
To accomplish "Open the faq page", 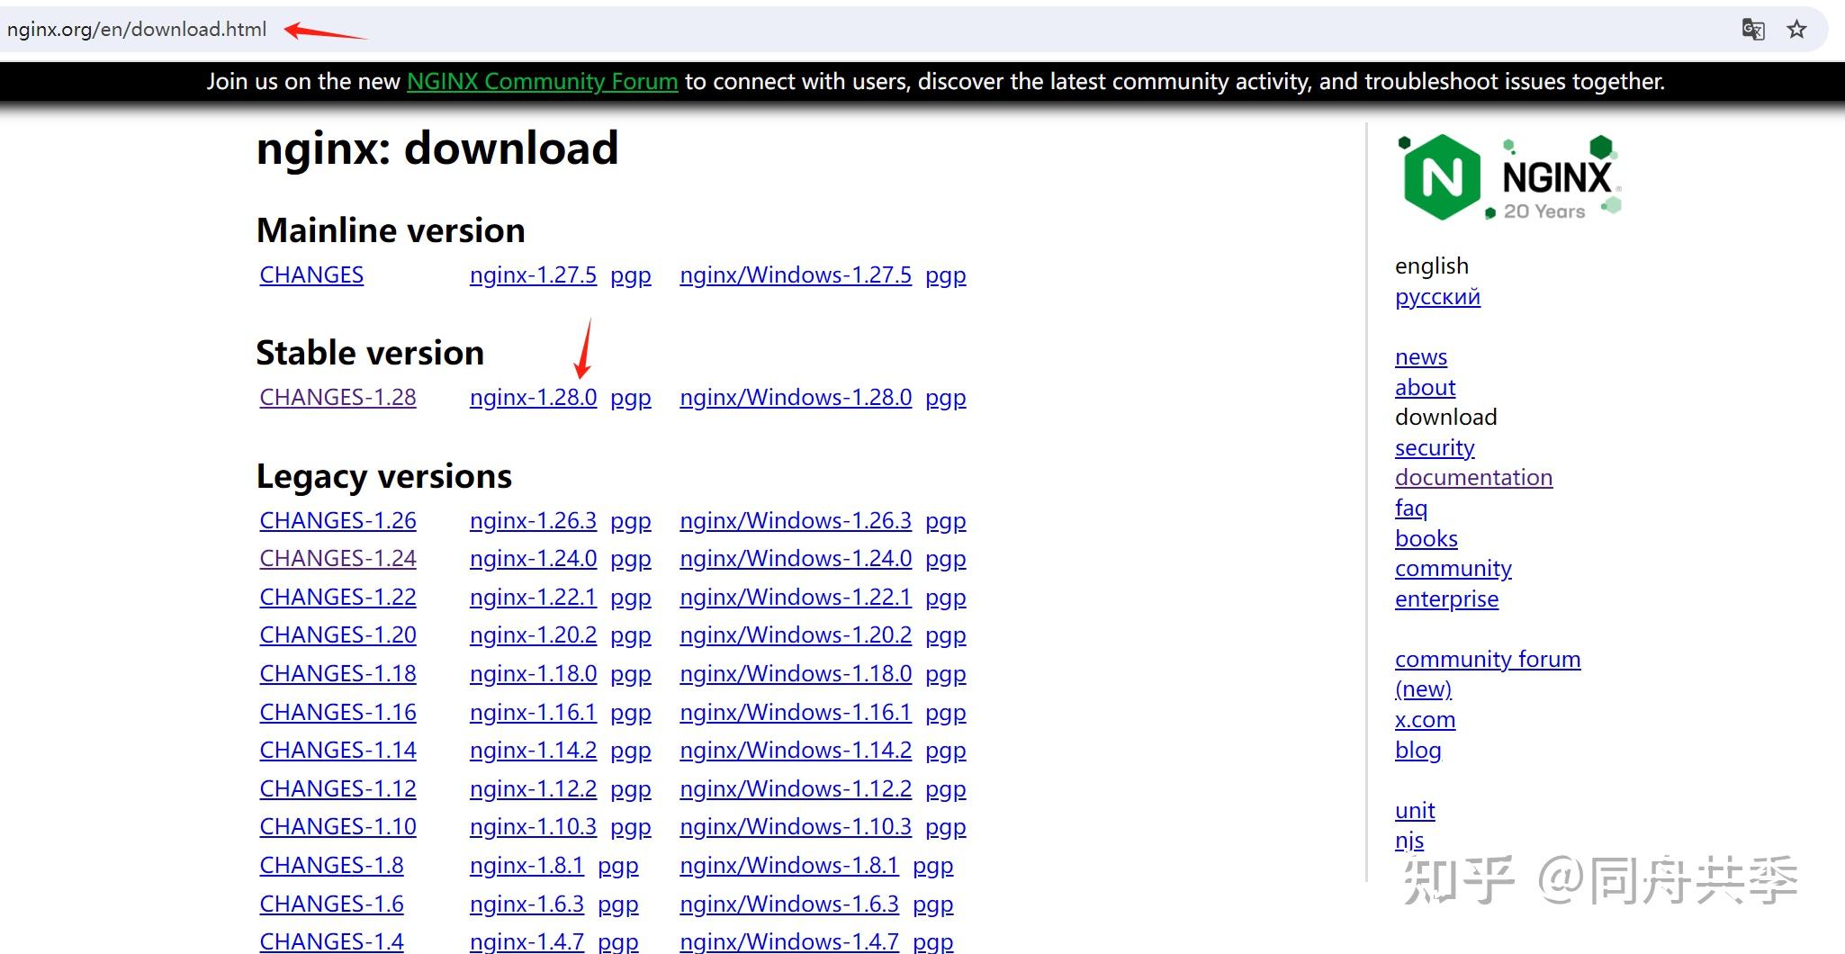I will pos(1412,508).
